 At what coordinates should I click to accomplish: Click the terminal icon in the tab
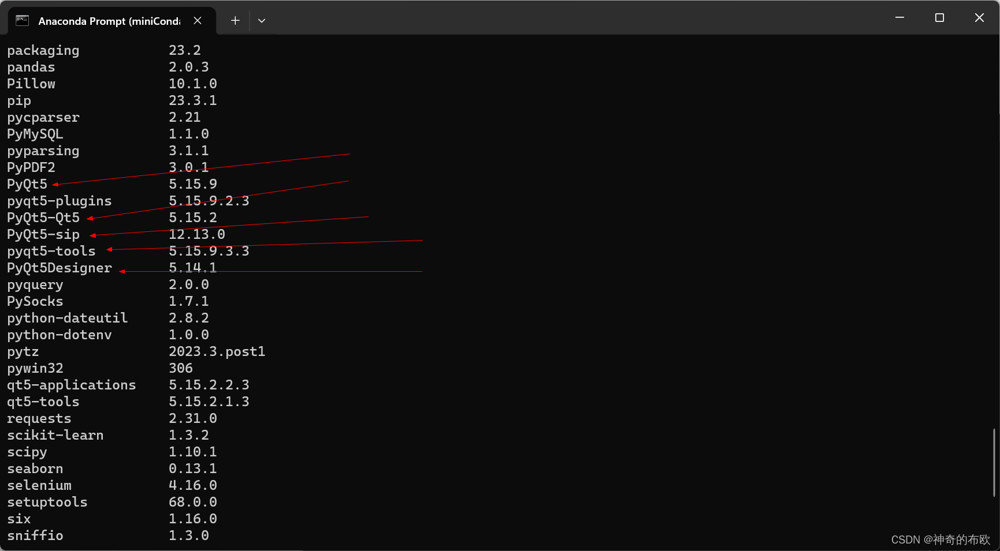point(22,21)
